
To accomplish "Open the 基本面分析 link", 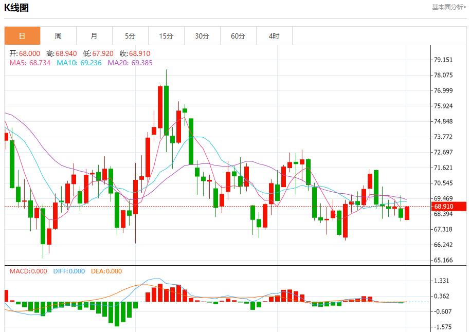I will pyautogui.click(x=449, y=7).
